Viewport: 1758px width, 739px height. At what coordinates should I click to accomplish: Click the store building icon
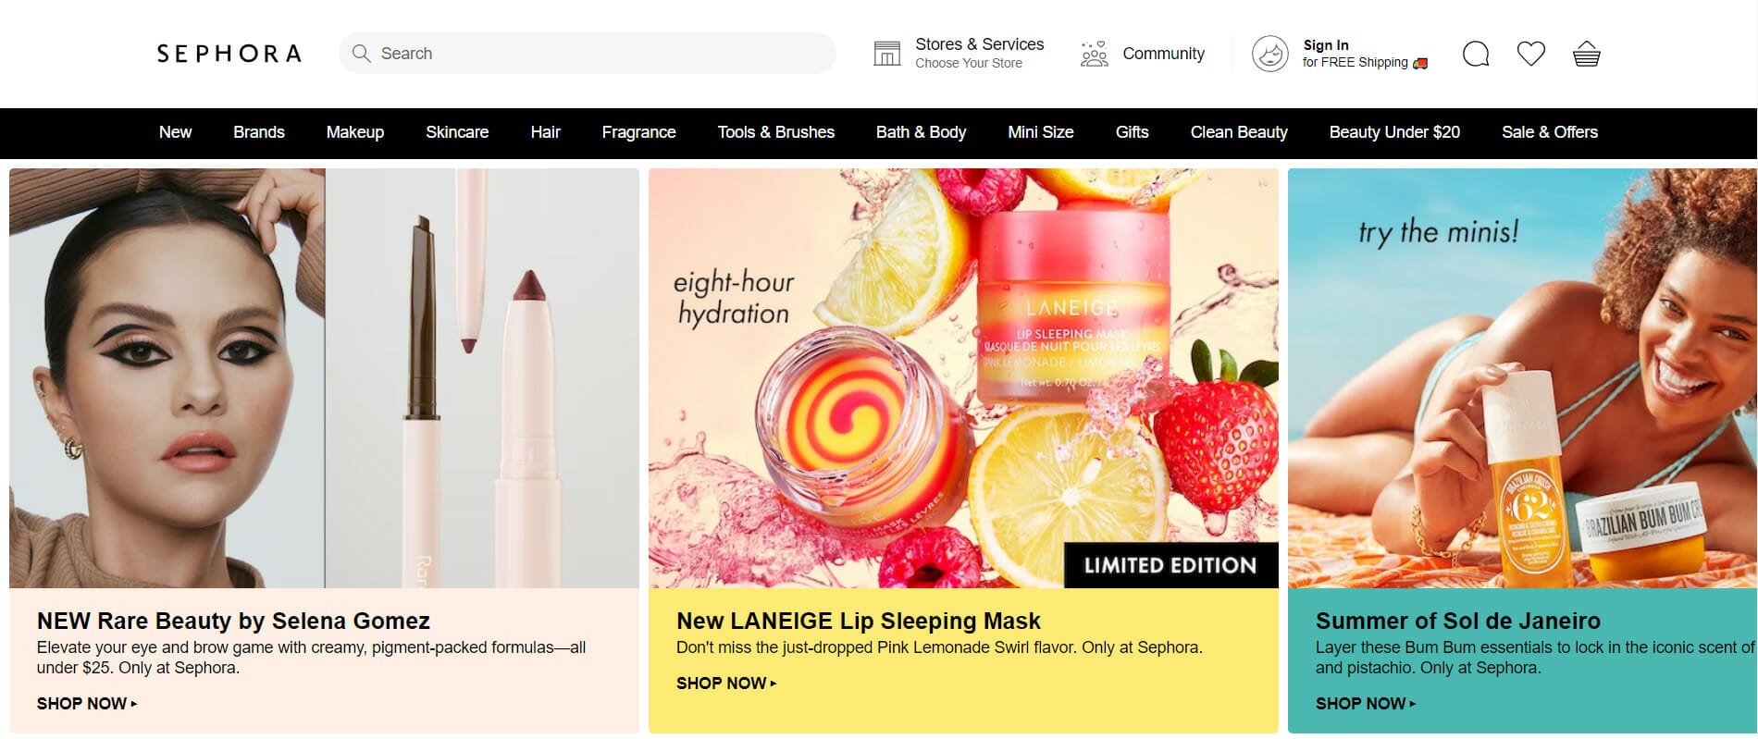click(886, 54)
